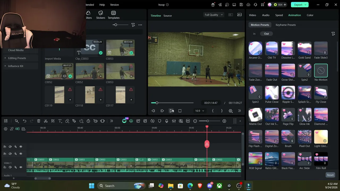The height and width of the screenshot is (191, 340).
Task: Mute the Video 1 track speaker
Action: click(10, 167)
